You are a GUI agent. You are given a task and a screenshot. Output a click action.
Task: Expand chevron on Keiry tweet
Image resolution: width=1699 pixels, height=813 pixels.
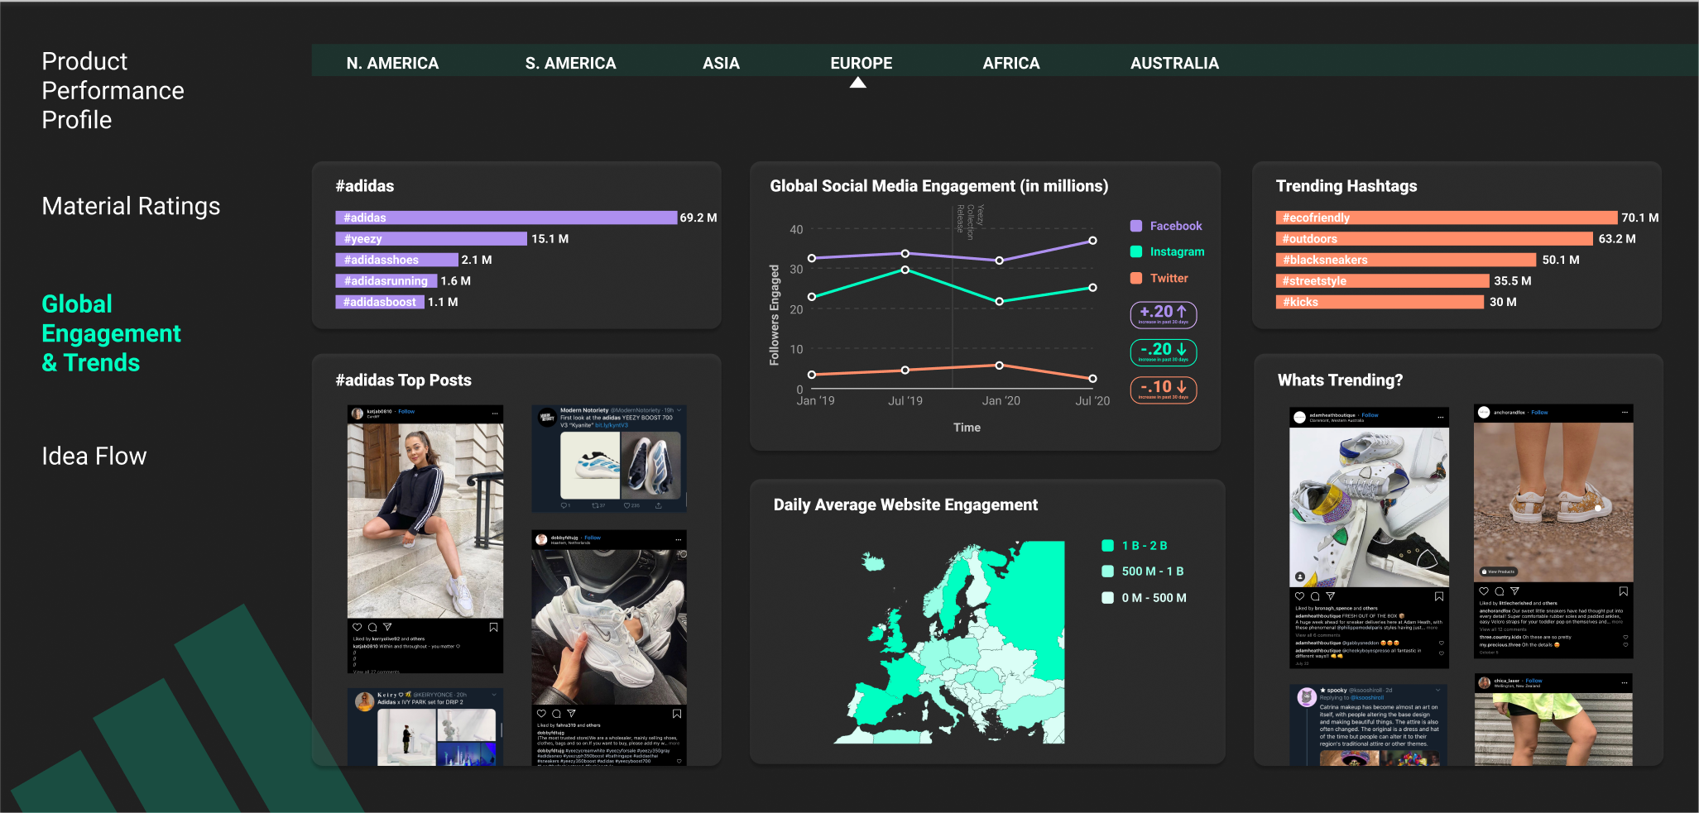pos(494,695)
